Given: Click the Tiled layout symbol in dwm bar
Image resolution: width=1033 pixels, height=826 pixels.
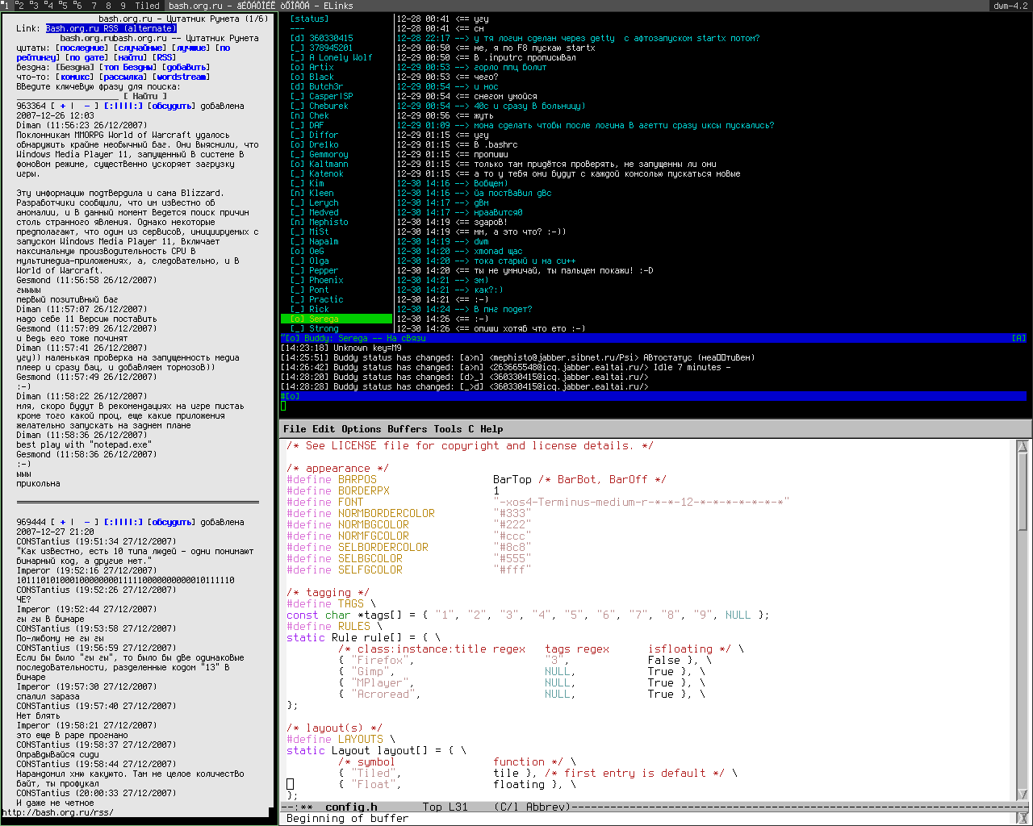Looking at the screenshot, I should [147, 6].
